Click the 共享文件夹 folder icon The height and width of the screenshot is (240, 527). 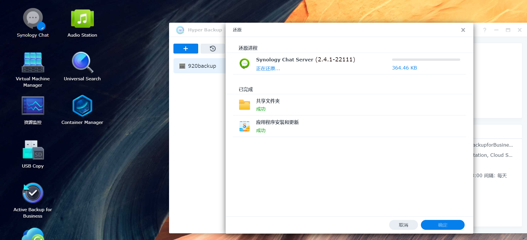point(245,105)
